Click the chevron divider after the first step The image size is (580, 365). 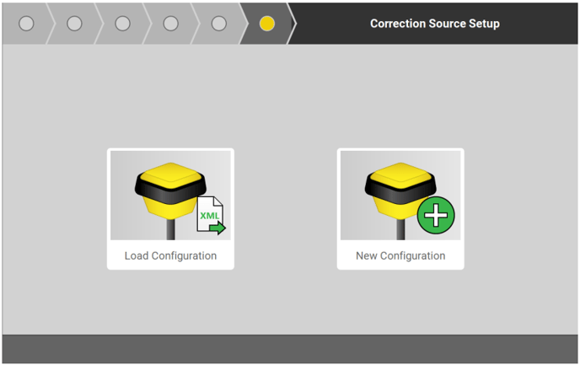50,24
